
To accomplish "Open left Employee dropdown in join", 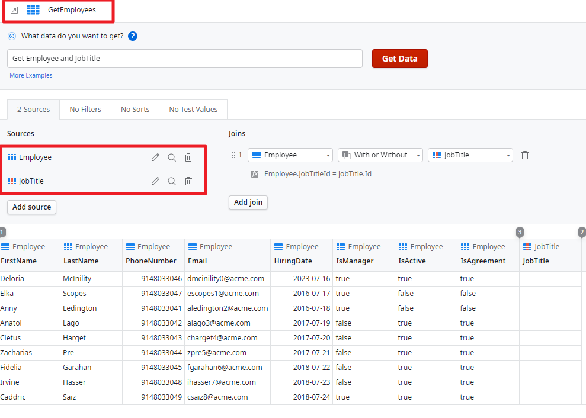I will [x=290, y=155].
